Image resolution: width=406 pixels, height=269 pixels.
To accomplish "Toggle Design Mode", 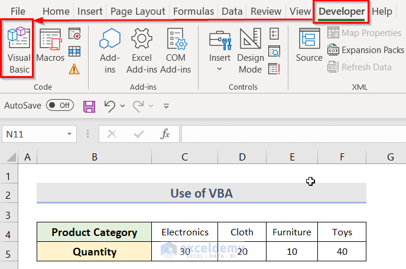I will (250, 50).
